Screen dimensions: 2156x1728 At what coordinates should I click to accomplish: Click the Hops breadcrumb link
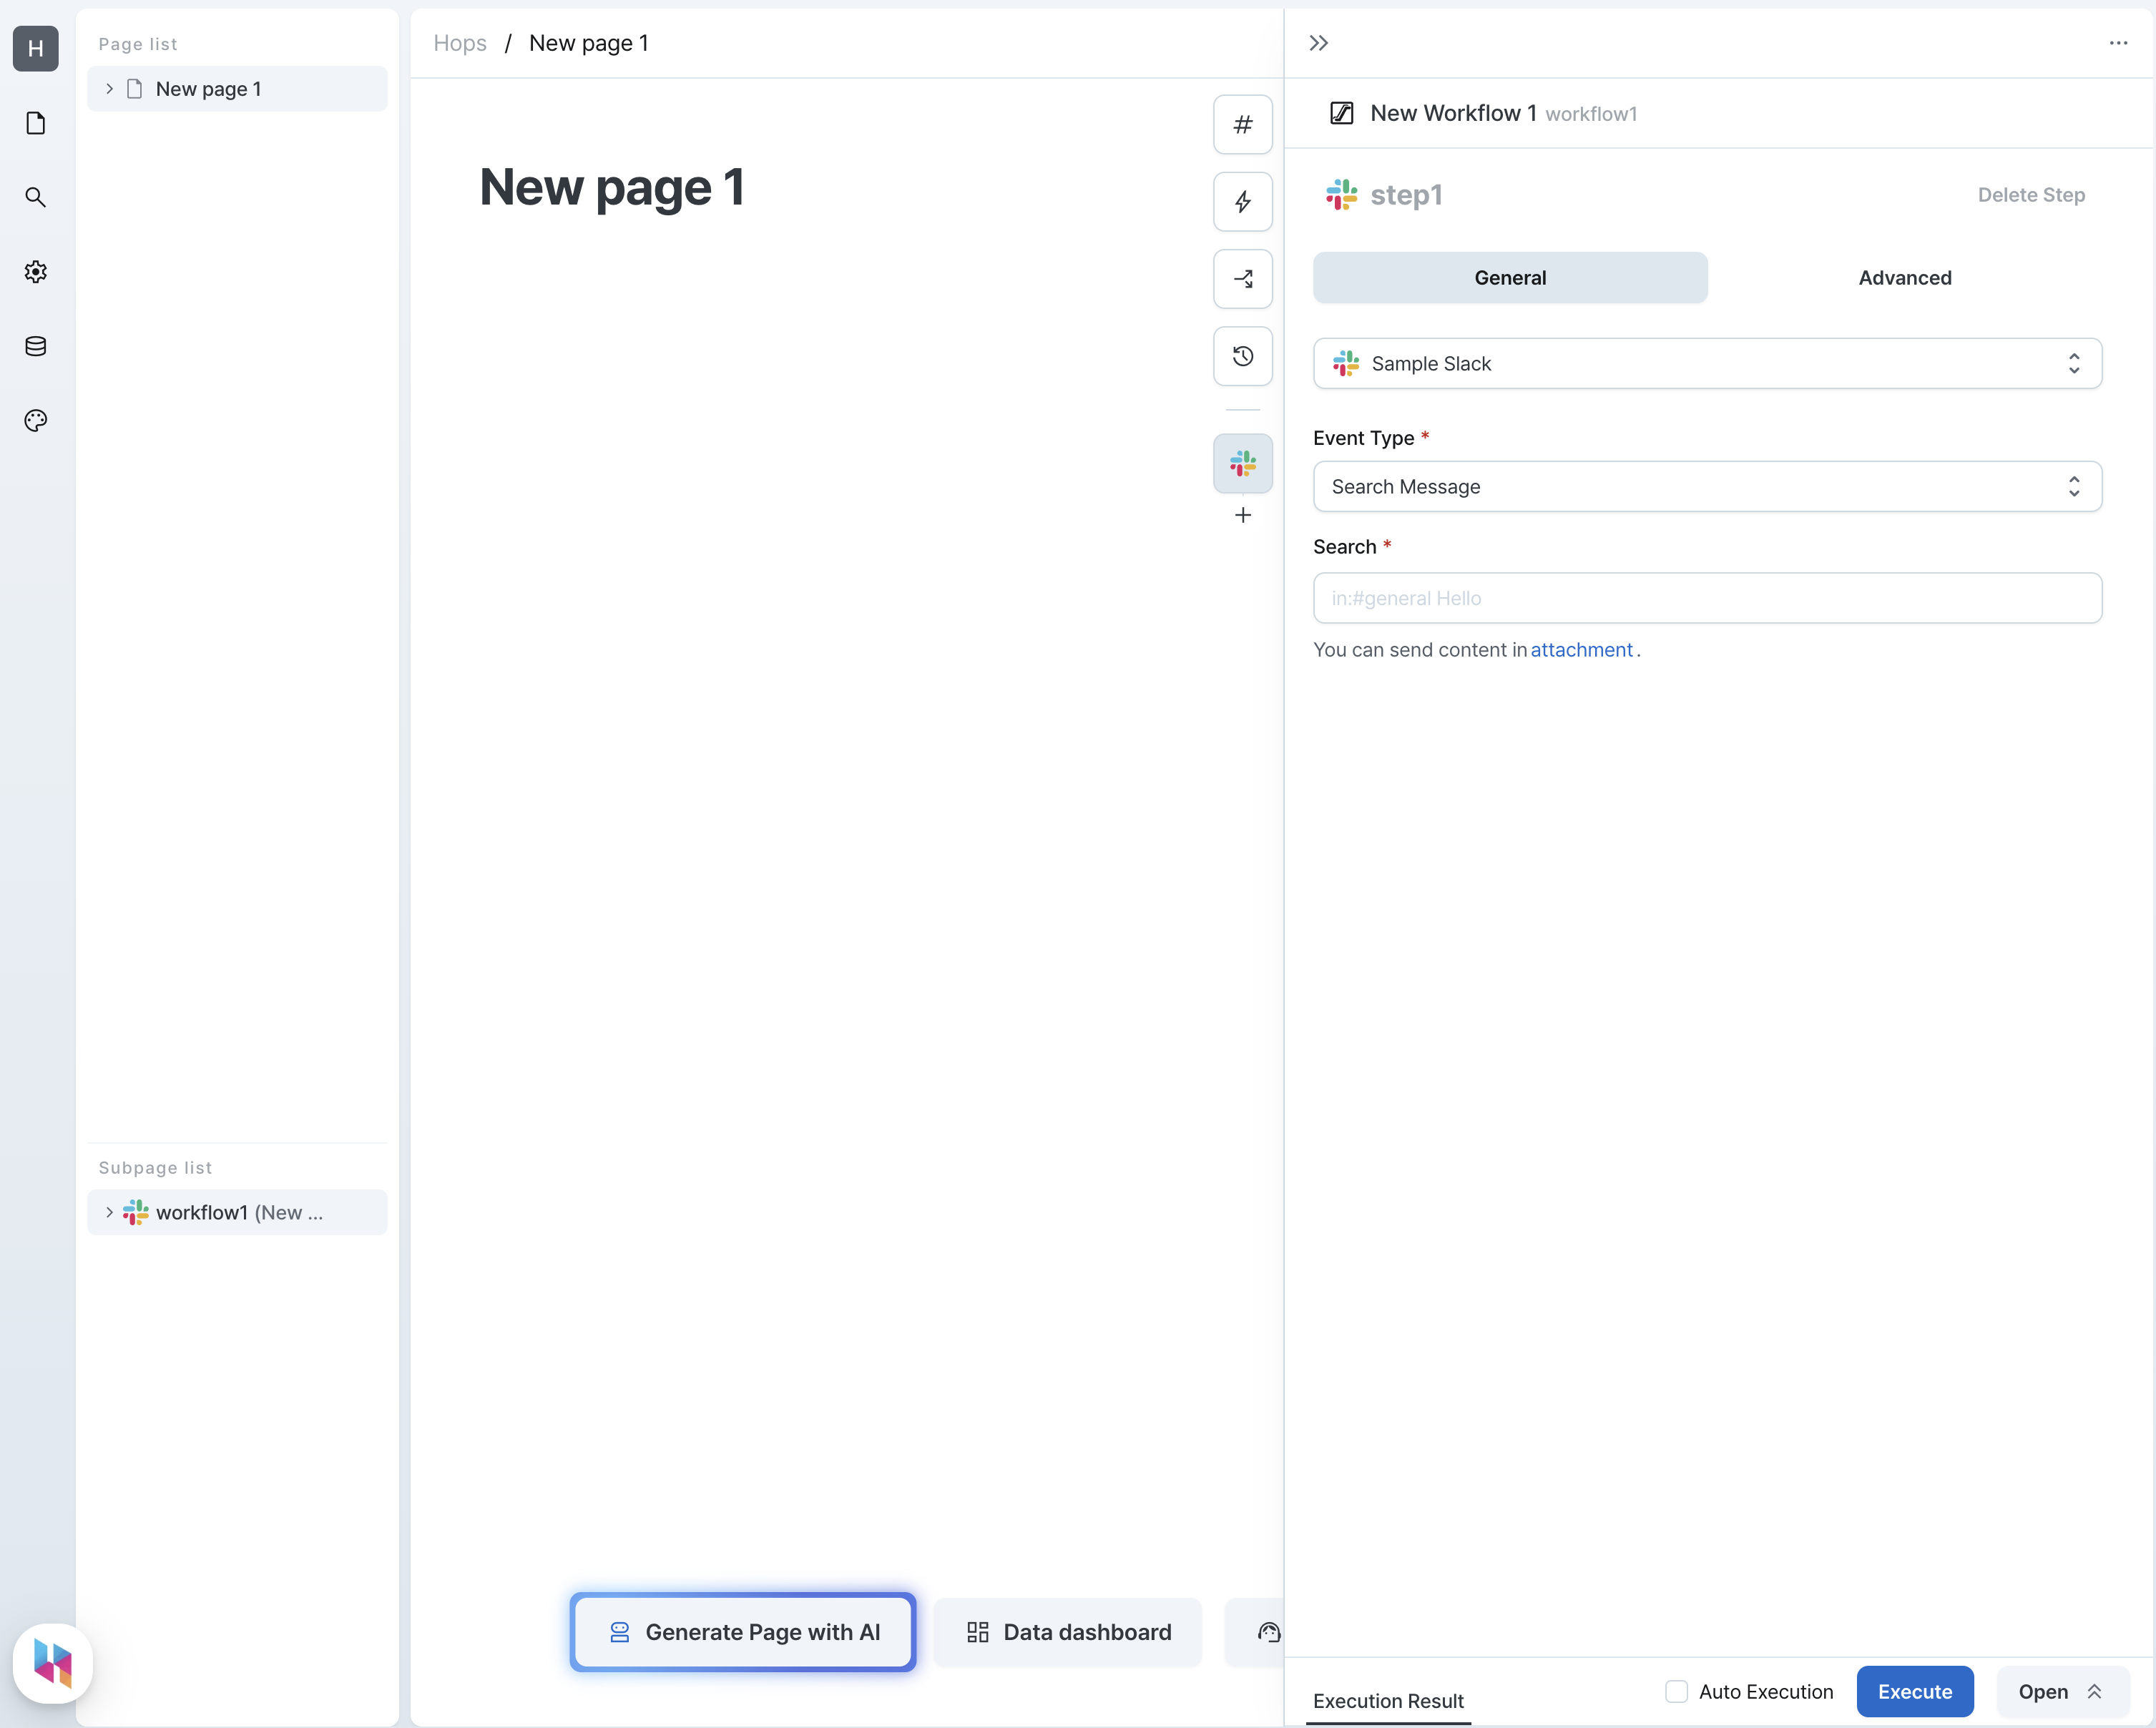click(459, 43)
